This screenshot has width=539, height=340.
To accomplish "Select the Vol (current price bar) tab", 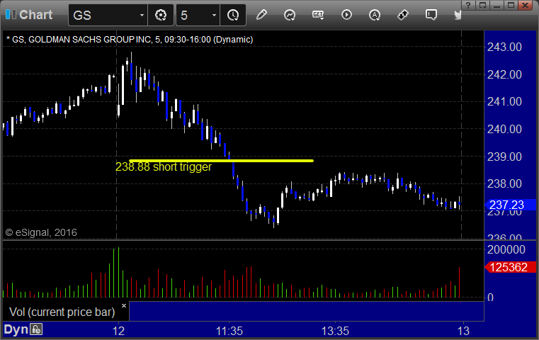I will click(x=62, y=312).
